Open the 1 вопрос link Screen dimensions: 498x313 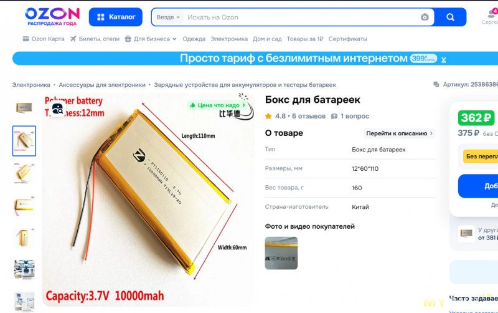(x=350, y=116)
